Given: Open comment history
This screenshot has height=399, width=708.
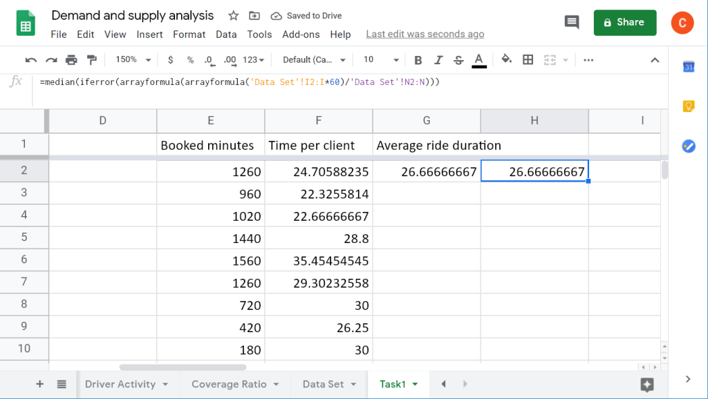Looking at the screenshot, I should point(571,22).
